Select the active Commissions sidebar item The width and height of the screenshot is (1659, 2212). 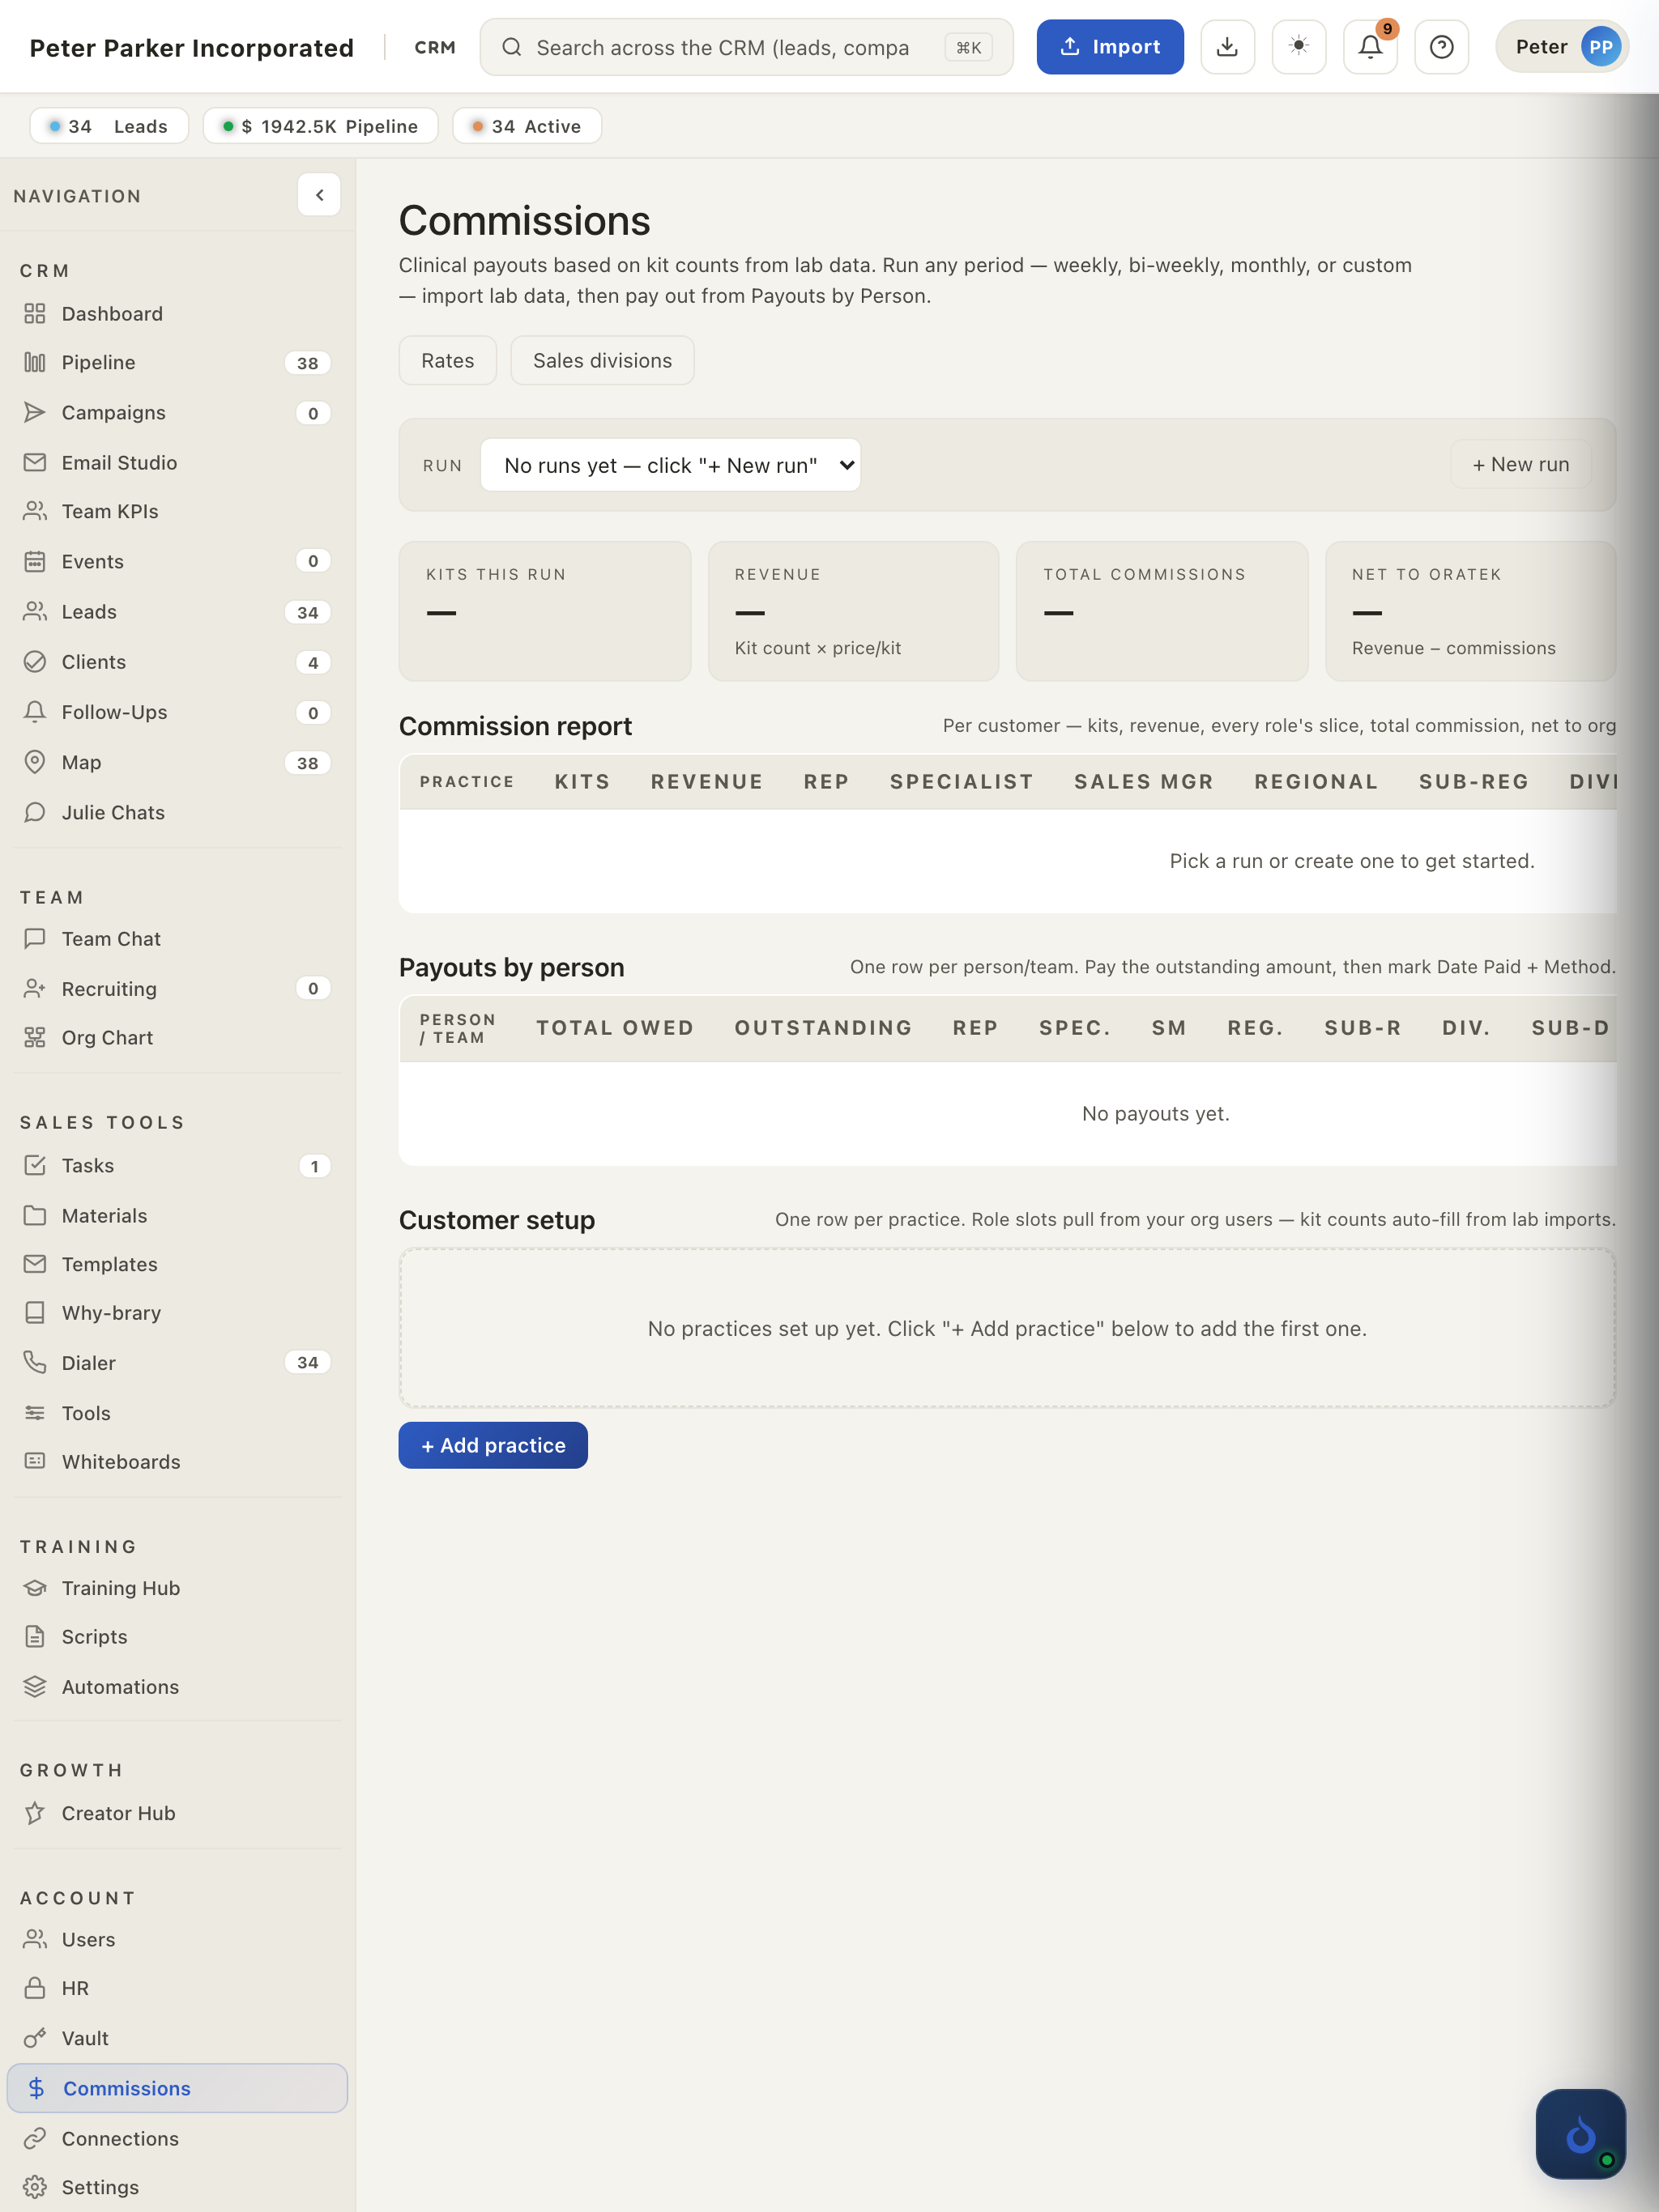177,2088
